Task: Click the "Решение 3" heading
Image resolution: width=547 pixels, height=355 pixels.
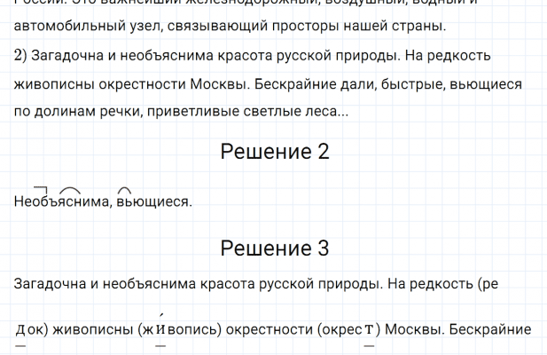Action: (274, 249)
